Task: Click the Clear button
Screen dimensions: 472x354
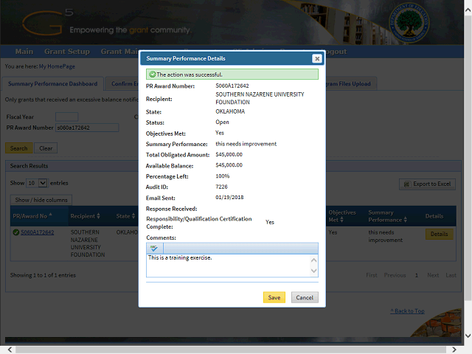Action: (x=46, y=148)
